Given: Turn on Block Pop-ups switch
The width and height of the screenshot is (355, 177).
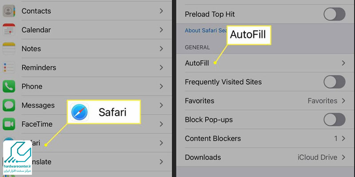Looking at the screenshot, I should coord(335,119).
